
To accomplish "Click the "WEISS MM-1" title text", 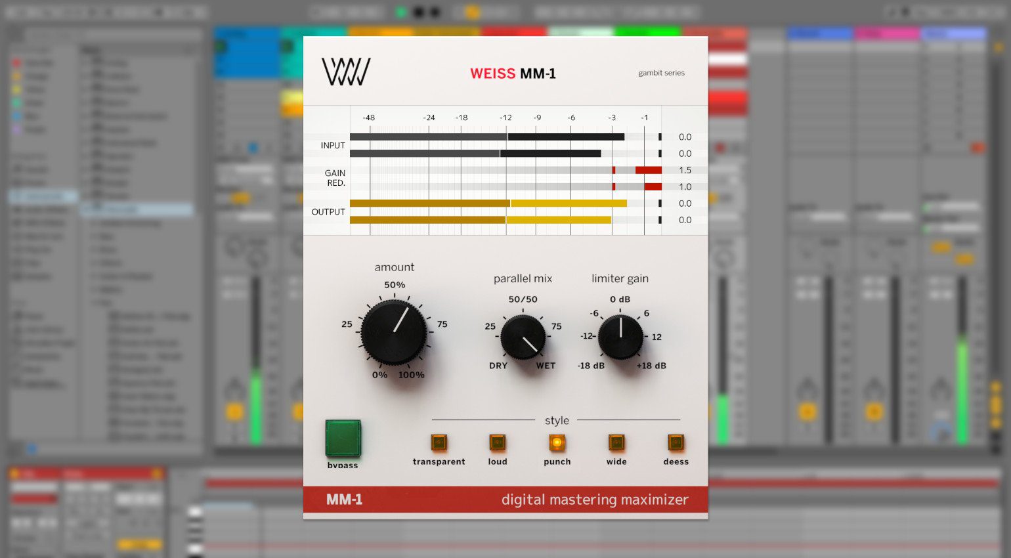I will pyautogui.click(x=513, y=74).
